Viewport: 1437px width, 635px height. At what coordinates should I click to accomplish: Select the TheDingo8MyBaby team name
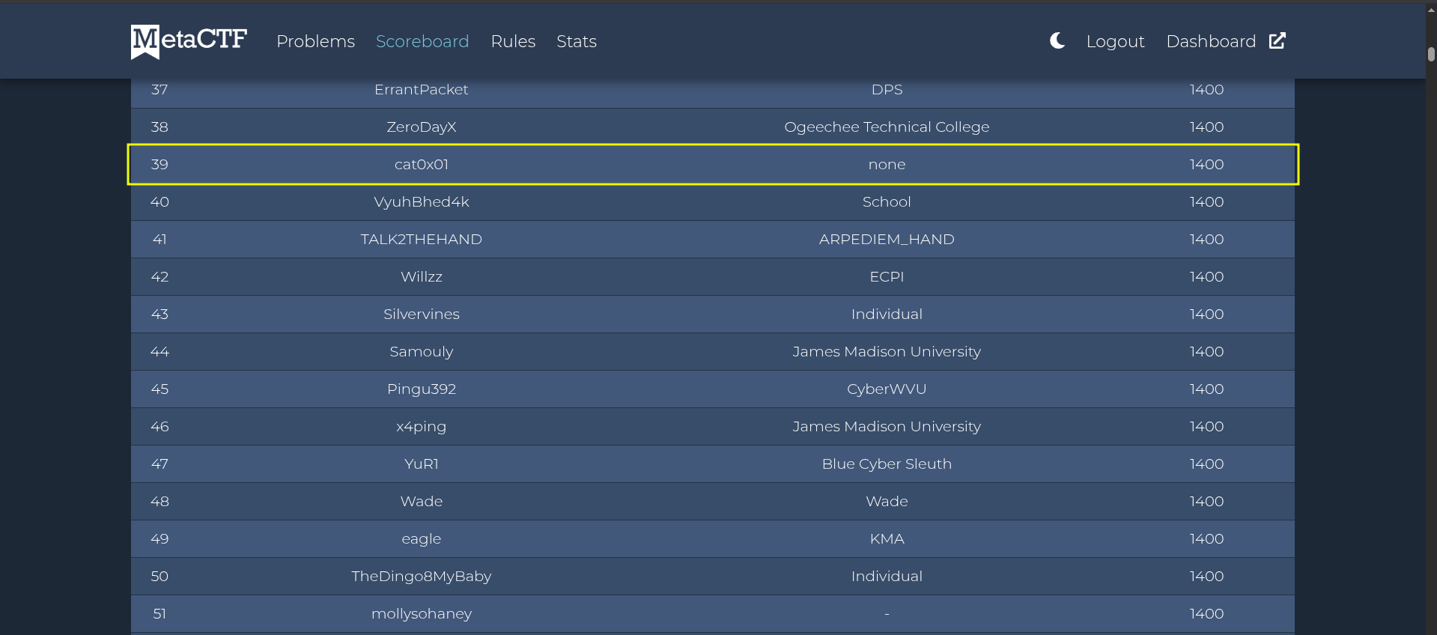click(422, 577)
